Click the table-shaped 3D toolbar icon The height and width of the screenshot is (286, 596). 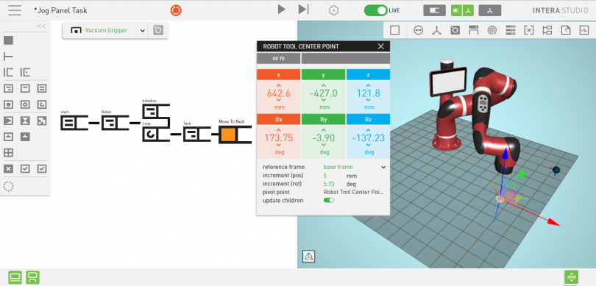[x=474, y=30]
